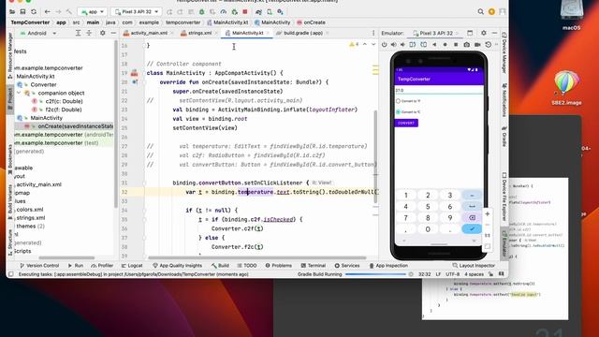This screenshot has height=337, width=599.
Task: Click the emulator Home circle button
Action: pyautogui.click(x=446, y=45)
